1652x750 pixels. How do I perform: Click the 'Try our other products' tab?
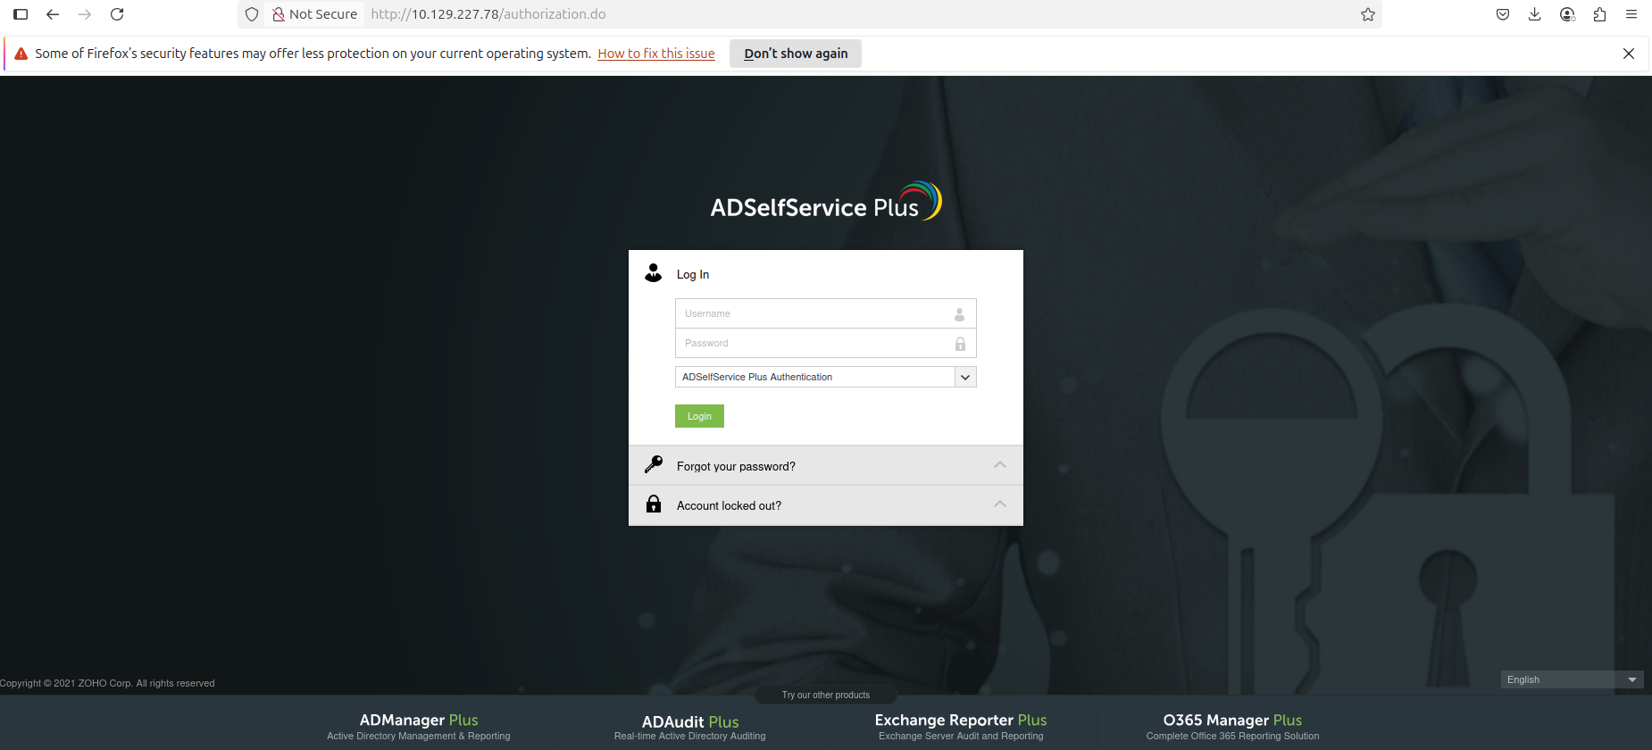(x=826, y=695)
